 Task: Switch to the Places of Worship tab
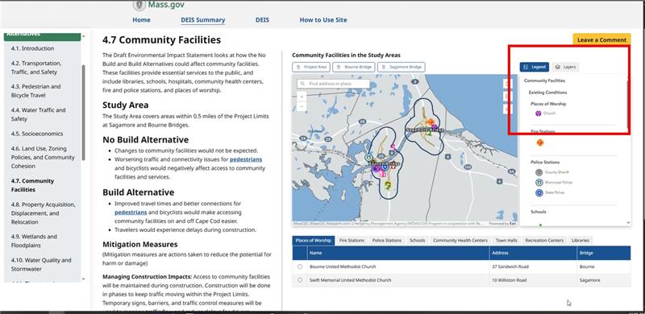[x=313, y=241]
